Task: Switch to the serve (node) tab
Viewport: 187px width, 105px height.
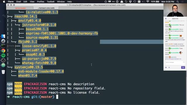Action: coord(20,8)
